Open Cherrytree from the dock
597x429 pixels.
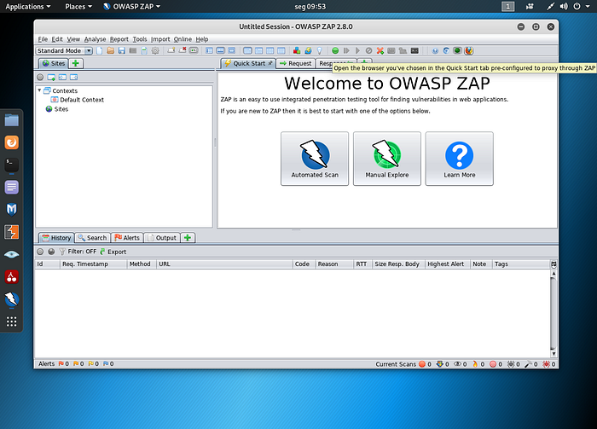pyautogui.click(x=11, y=276)
